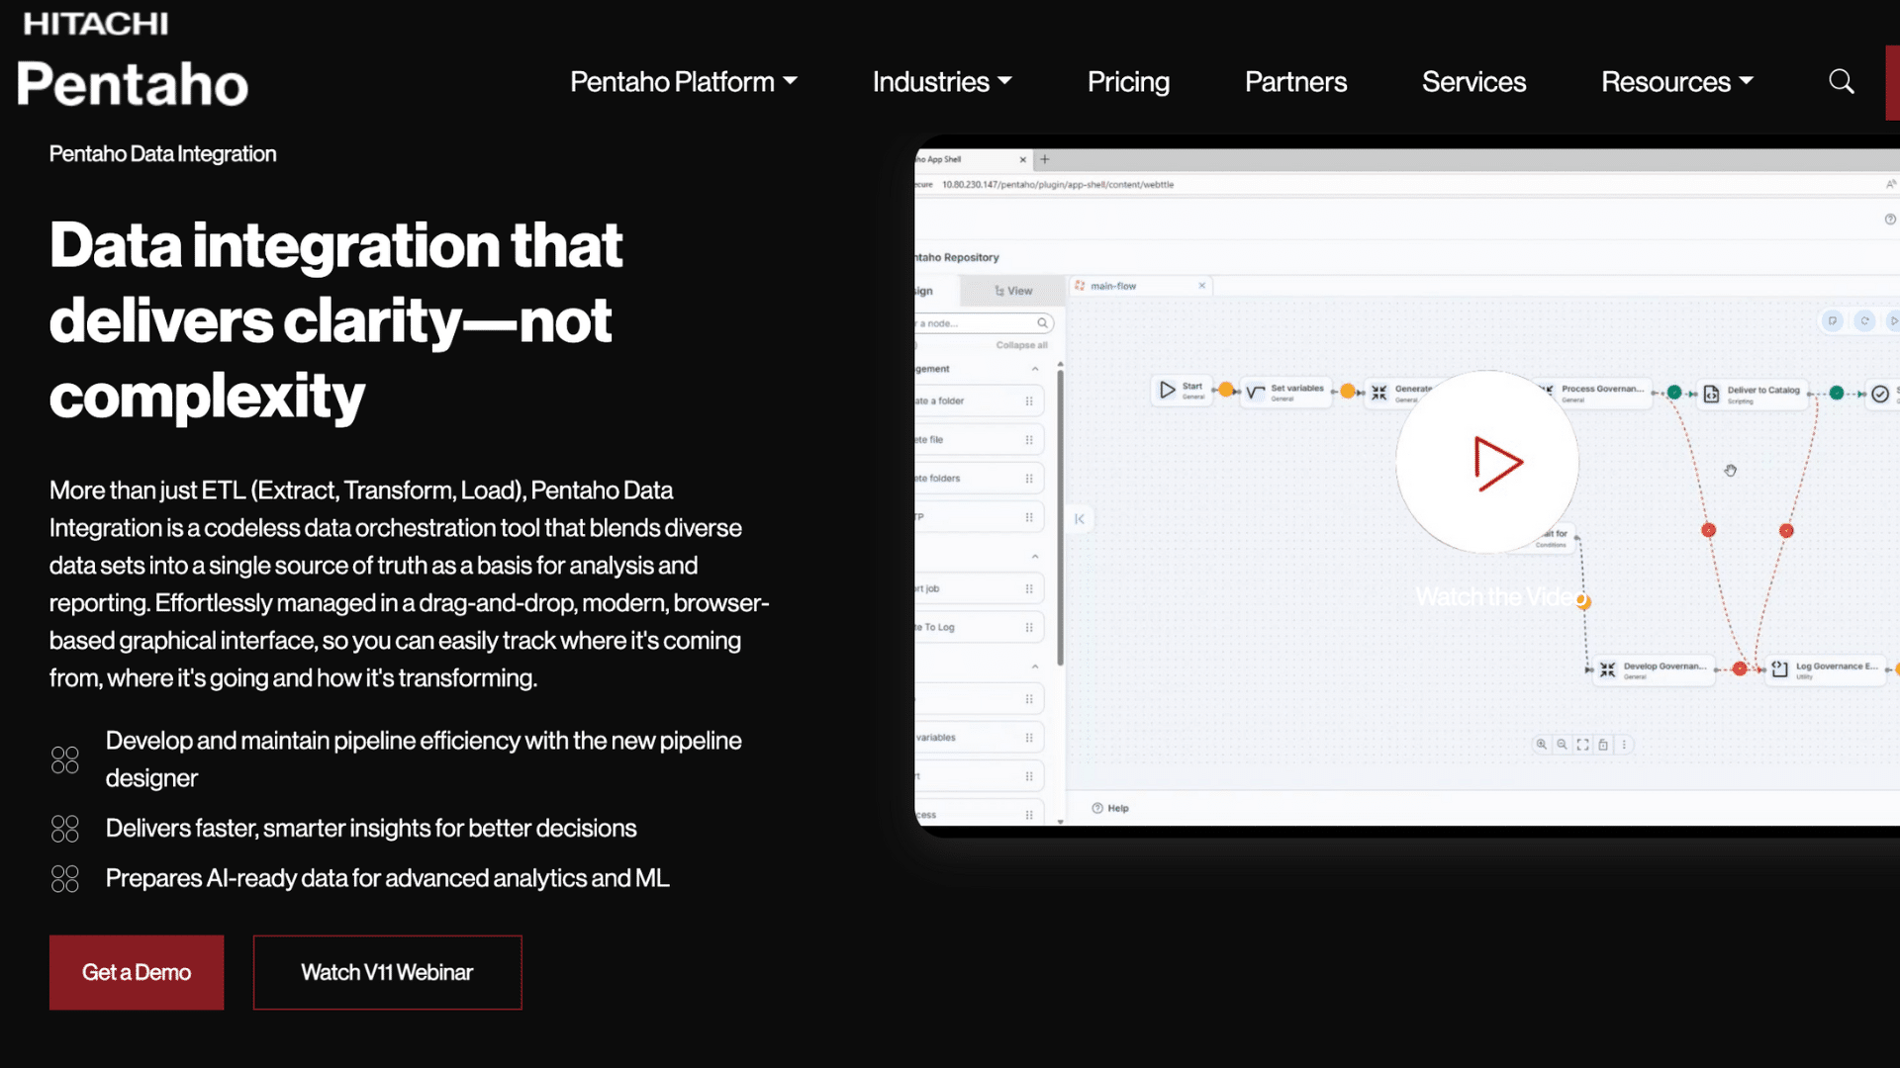Viewport: 1900px width, 1068px height.
Task: Select the zoom in icon on the canvas toolbar
Action: [x=1541, y=745]
